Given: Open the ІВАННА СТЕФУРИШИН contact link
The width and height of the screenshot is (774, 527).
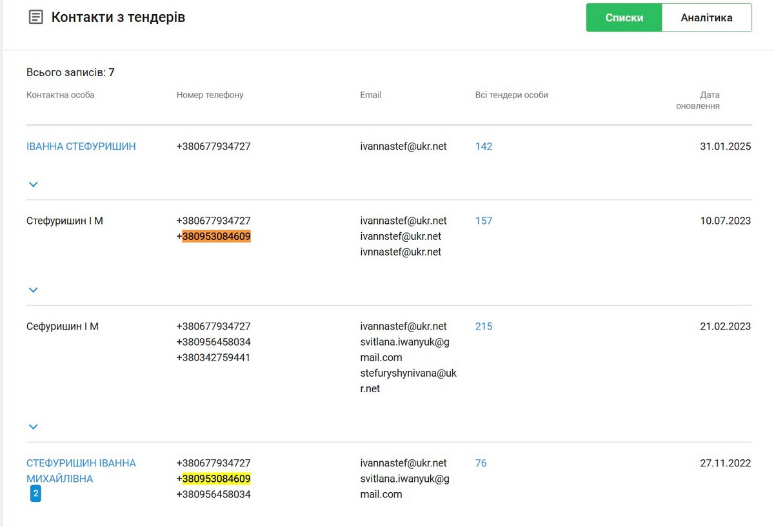Looking at the screenshot, I should point(81,146).
